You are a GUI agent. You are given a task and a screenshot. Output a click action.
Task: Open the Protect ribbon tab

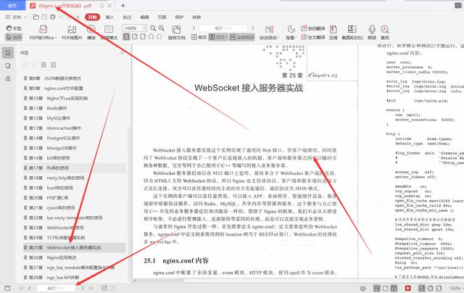(179, 17)
